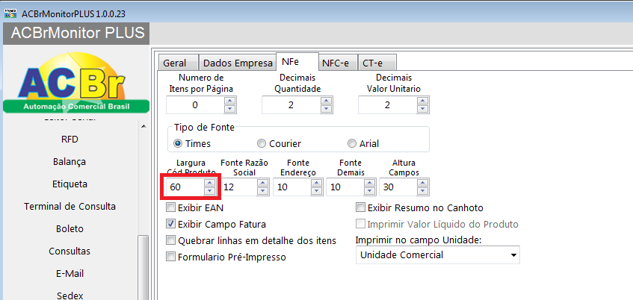Screen dimensions: 633x300
Task: Increase Decimais Quantidade spinner
Action: 326,101
